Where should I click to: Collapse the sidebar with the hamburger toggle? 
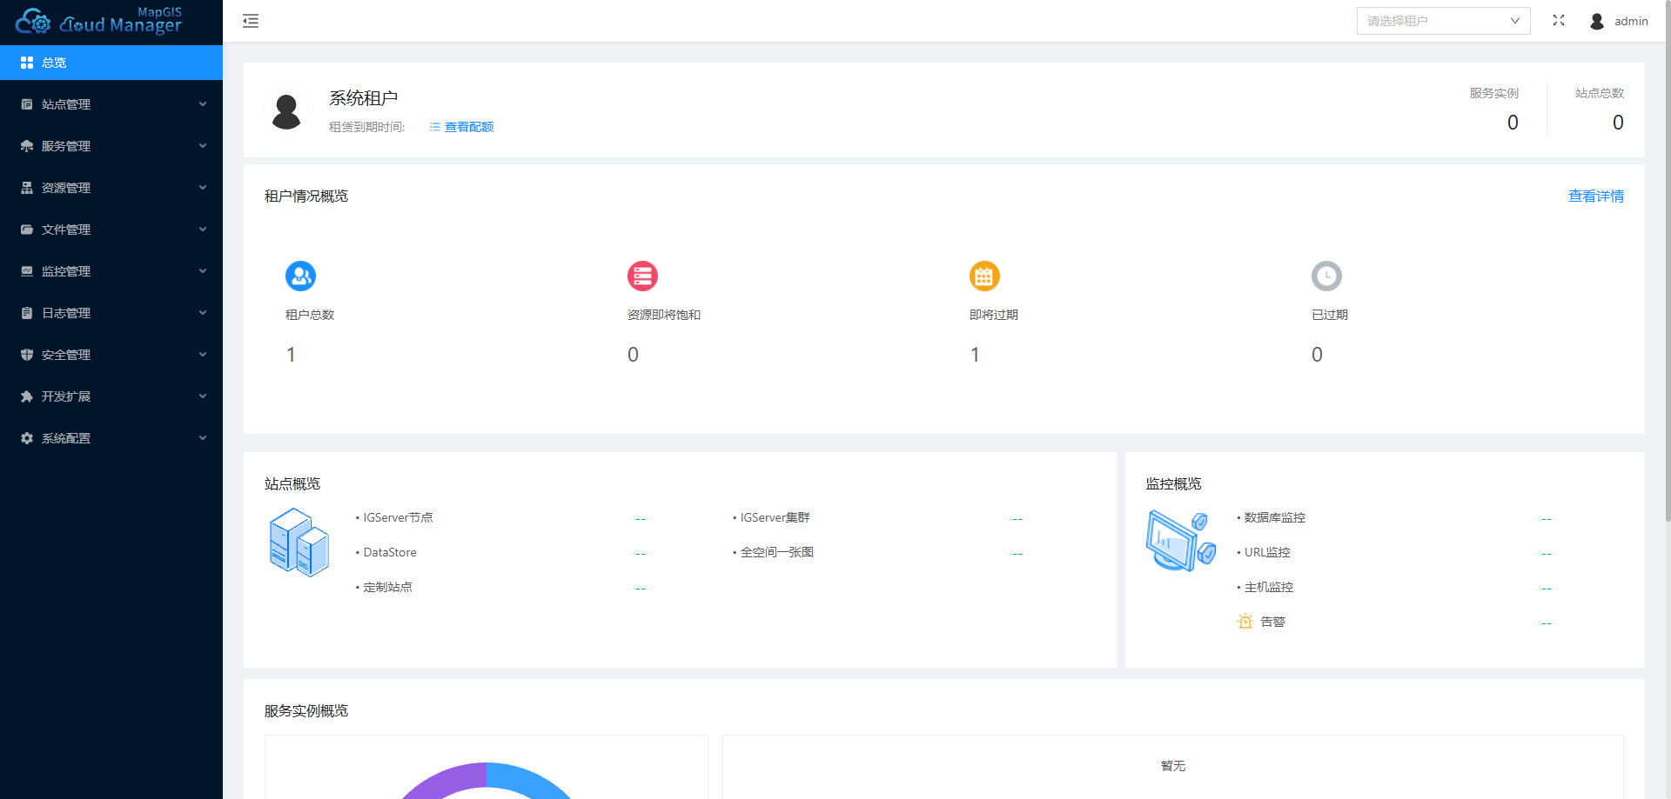click(251, 20)
